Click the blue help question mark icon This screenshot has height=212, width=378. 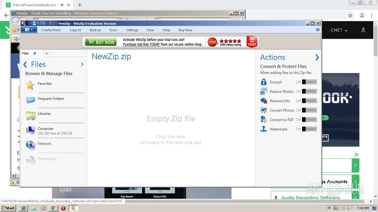pos(318,30)
